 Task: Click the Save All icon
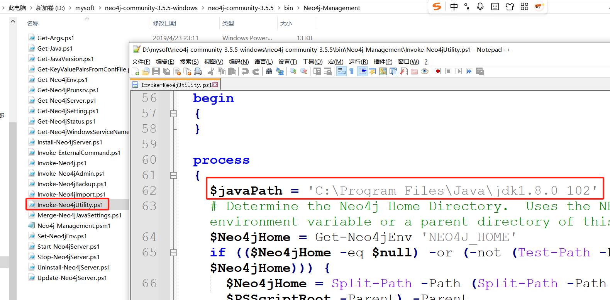166,71
